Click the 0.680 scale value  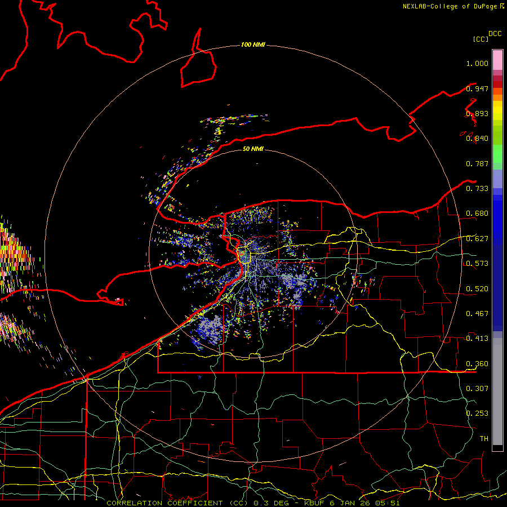pyautogui.click(x=477, y=214)
